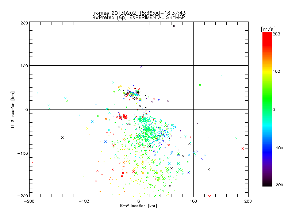Click the "[m/s]" unit label above the colorbar
Image resolution: width=292 pixels, height=219 pixels.
[268, 29]
